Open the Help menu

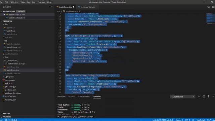click(49, 2)
